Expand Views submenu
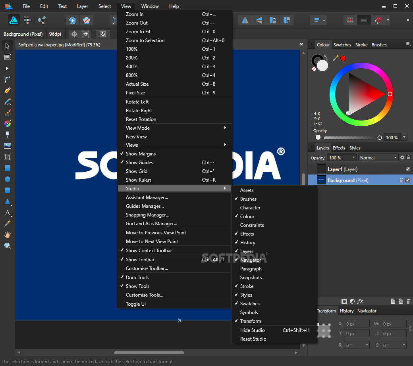413x366 pixels. (175, 145)
